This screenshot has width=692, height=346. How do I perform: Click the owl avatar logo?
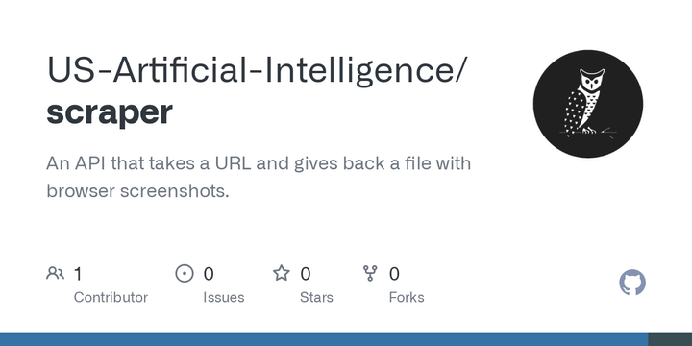coord(588,104)
